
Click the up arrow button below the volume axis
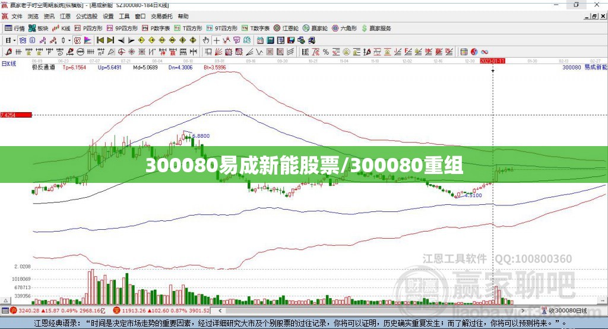coord(5,300)
